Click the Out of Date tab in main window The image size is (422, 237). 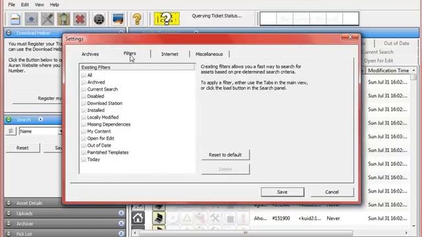click(x=396, y=43)
